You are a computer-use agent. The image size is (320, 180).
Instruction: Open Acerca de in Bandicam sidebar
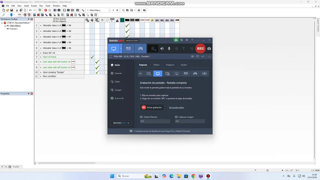tap(117, 99)
